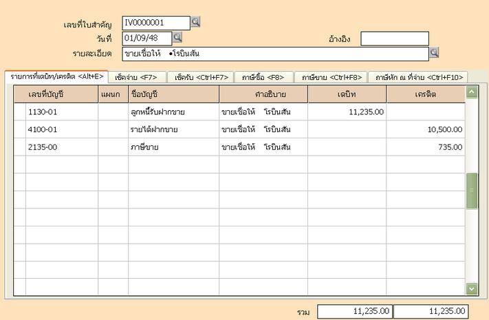Click the search icon next to voucher number IV0000001
The width and height of the screenshot is (489, 320).
click(x=196, y=23)
